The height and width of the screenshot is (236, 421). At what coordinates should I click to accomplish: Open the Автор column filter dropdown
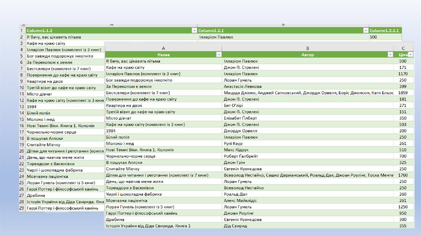[x=390, y=55]
